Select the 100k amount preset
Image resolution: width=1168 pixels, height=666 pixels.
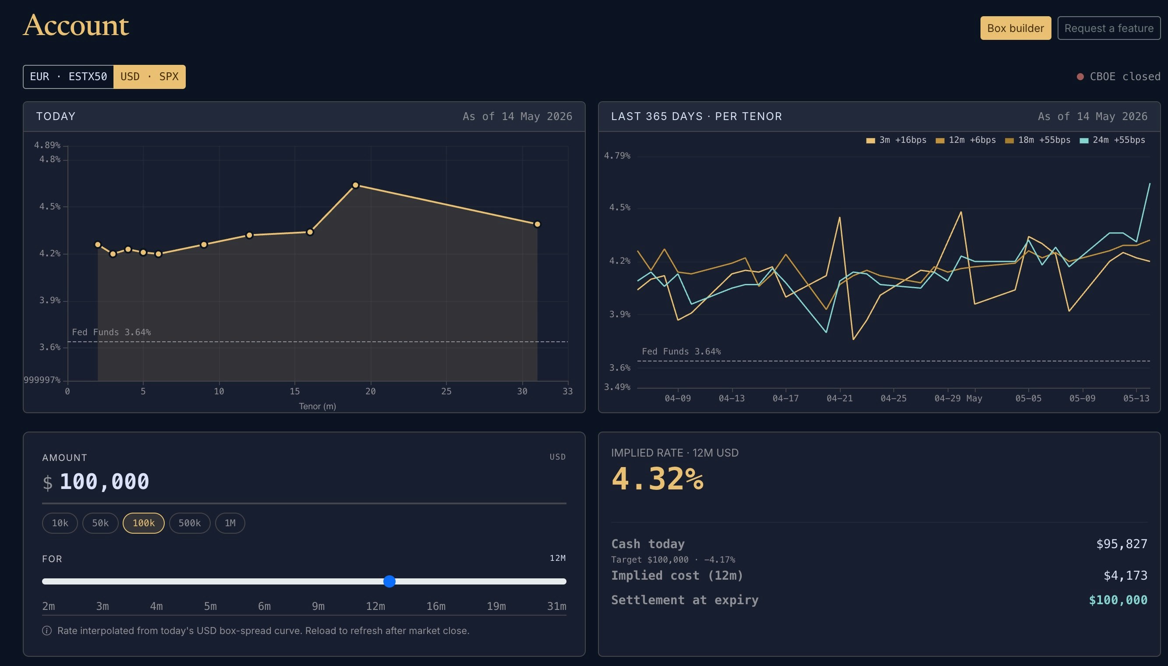pos(144,523)
